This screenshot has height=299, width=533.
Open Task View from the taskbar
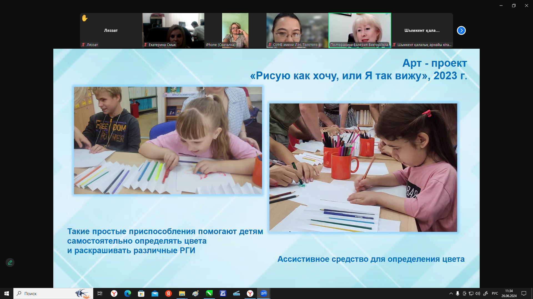tap(100, 293)
